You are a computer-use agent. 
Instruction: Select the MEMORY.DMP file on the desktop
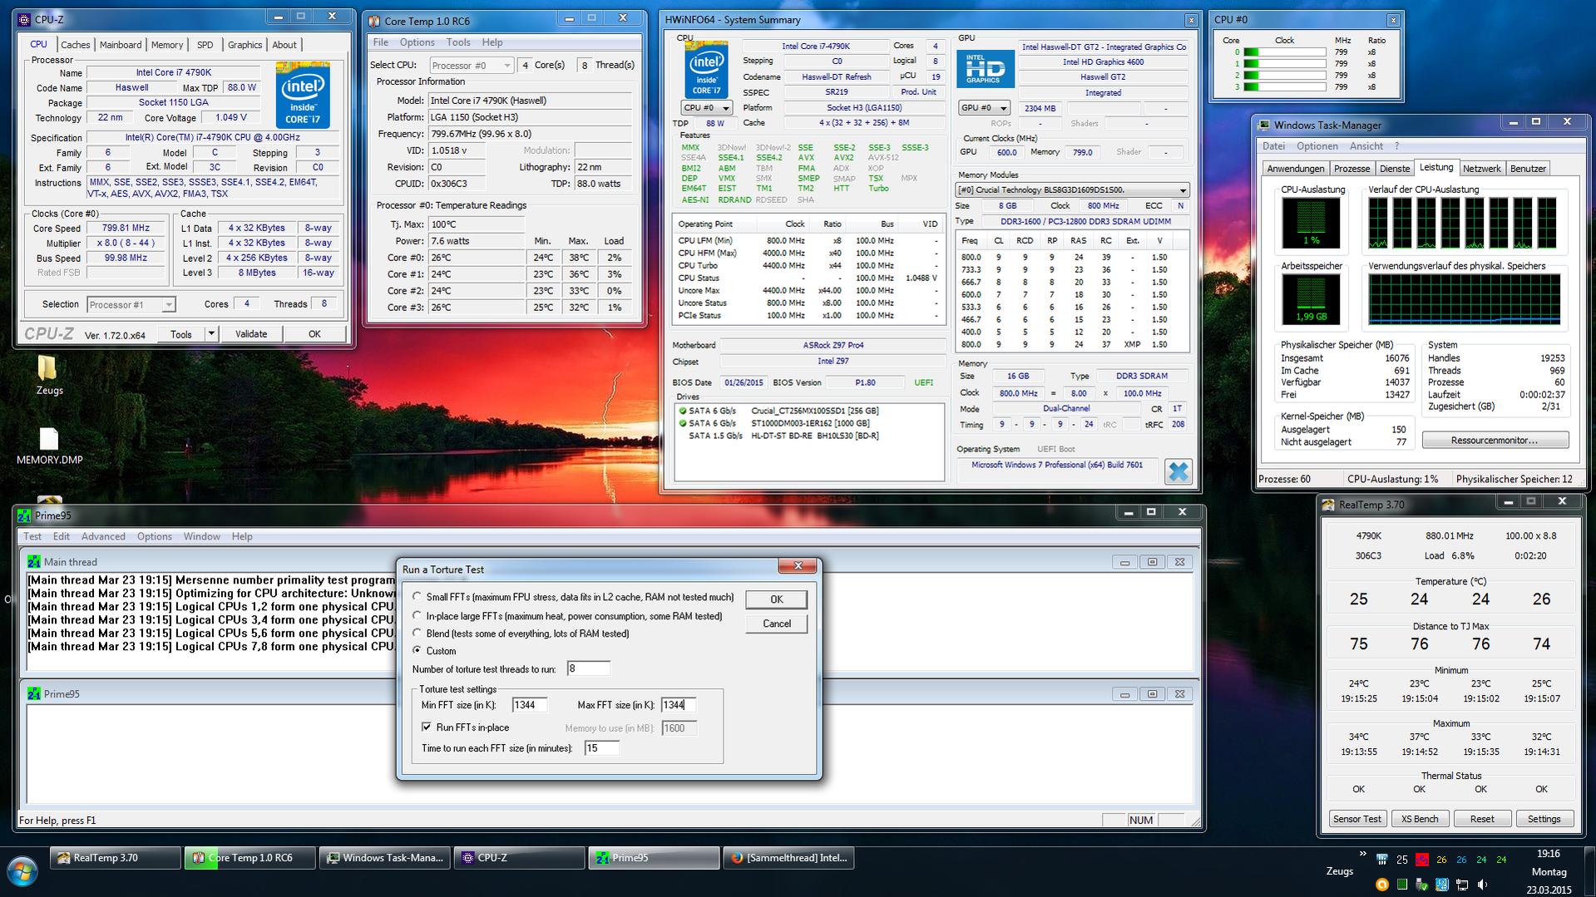49,446
